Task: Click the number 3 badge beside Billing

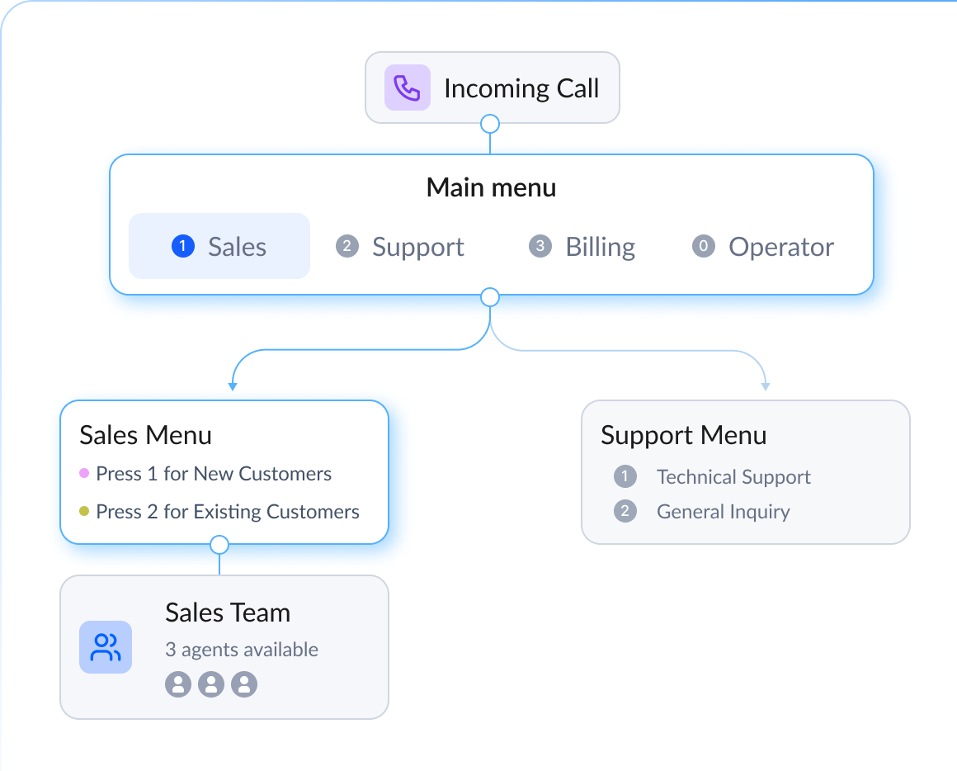Action: [x=540, y=247]
